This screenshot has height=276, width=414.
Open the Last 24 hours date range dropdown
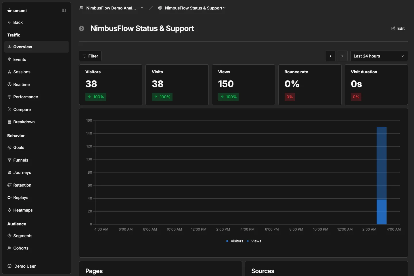[x=379, y=56]
